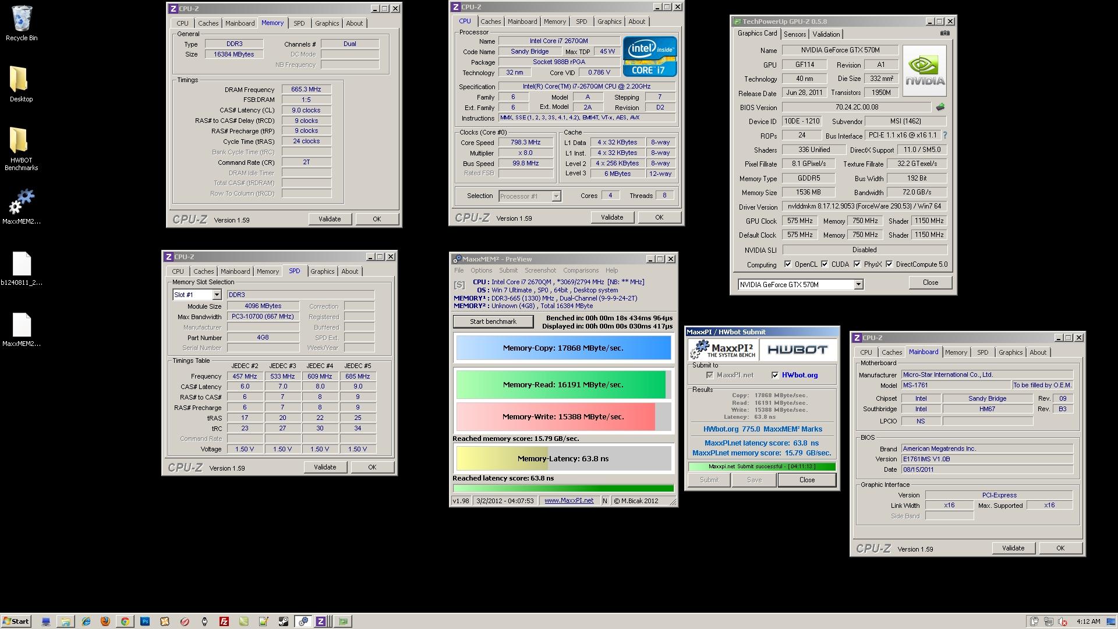The image size is (1118, 629).
Task: Click the MaxxPI² system bench logo
Action: click(723, 349)
